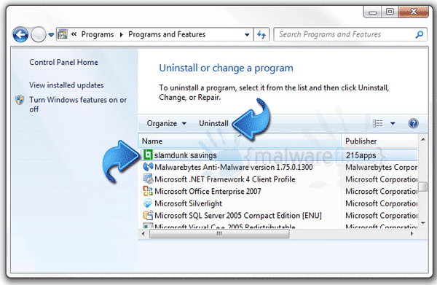Select Microsoft .NET Framework 4 Client Profile

coord(224,179)
